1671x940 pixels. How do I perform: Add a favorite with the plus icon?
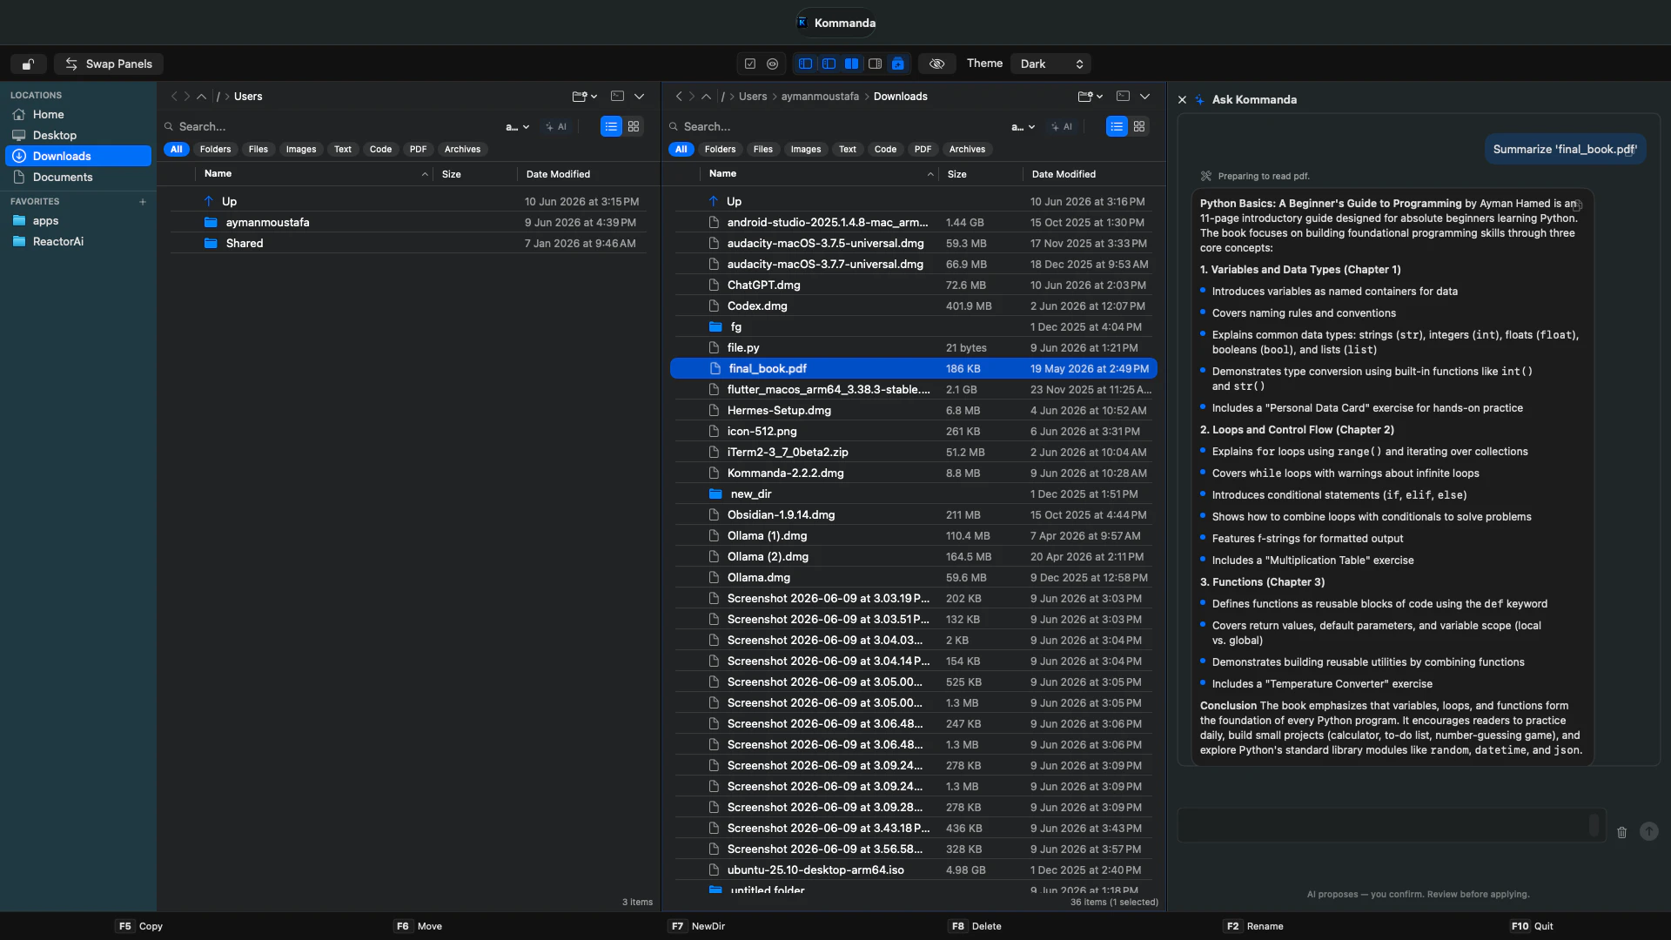pos(143,202)
